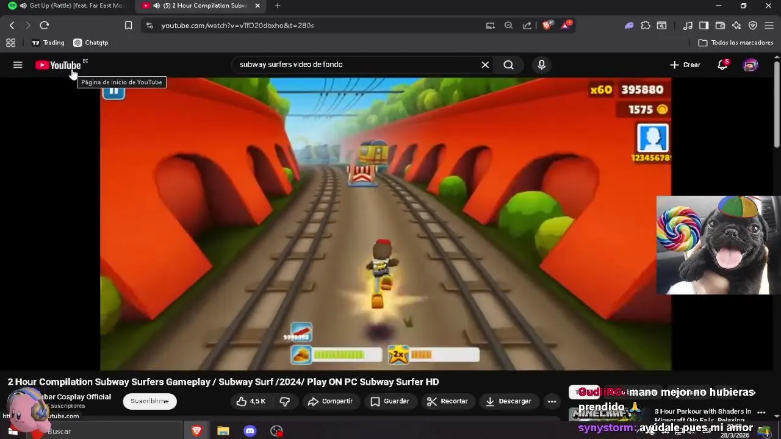This screenshot has height=439, width=781.
Task: Open Discord from the taskbar
Action: (x=250, y=431)
